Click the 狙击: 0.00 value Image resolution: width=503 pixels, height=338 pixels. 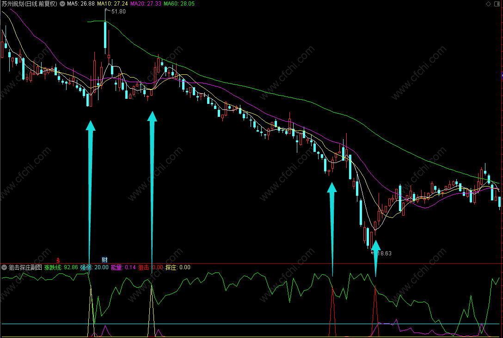[x=150, y=267]
